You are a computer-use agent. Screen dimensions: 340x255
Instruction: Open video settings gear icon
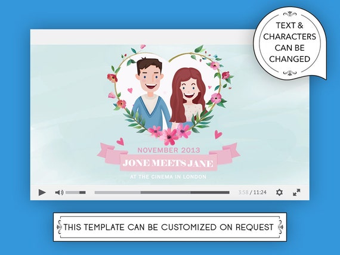tap(279, 192)
